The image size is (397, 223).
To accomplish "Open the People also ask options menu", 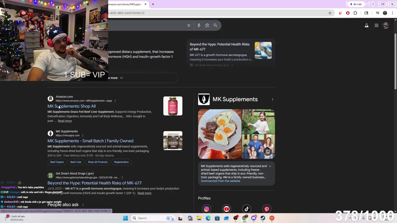I will 83,205.
